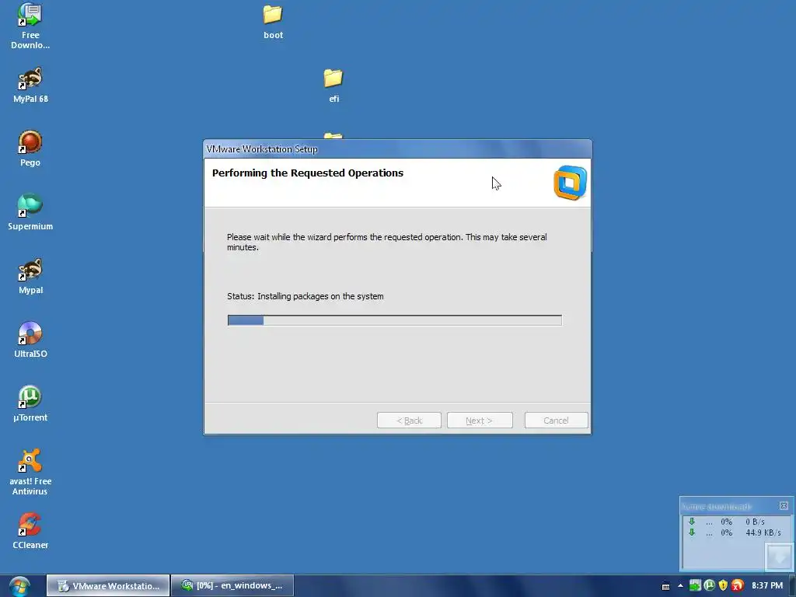796x597 pixels.
Task: Click the VMware Workstation Setup title bar
Action: click(397, 148)
